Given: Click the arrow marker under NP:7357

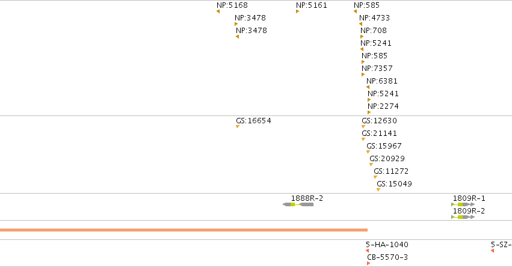Looking at the screenshot, I should [363, 75].
